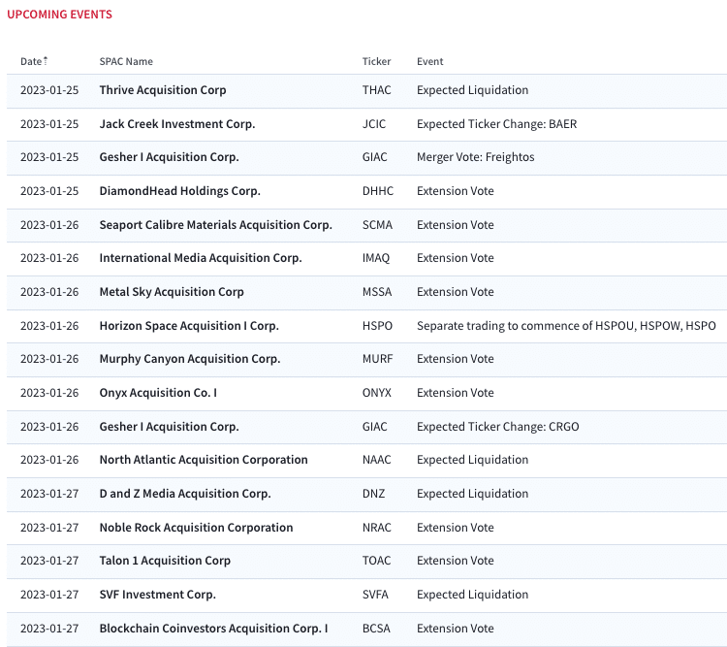The image size is (727, 647).
Task: Select Talon 1 Acquisition Corp
Action: [165, 561]
